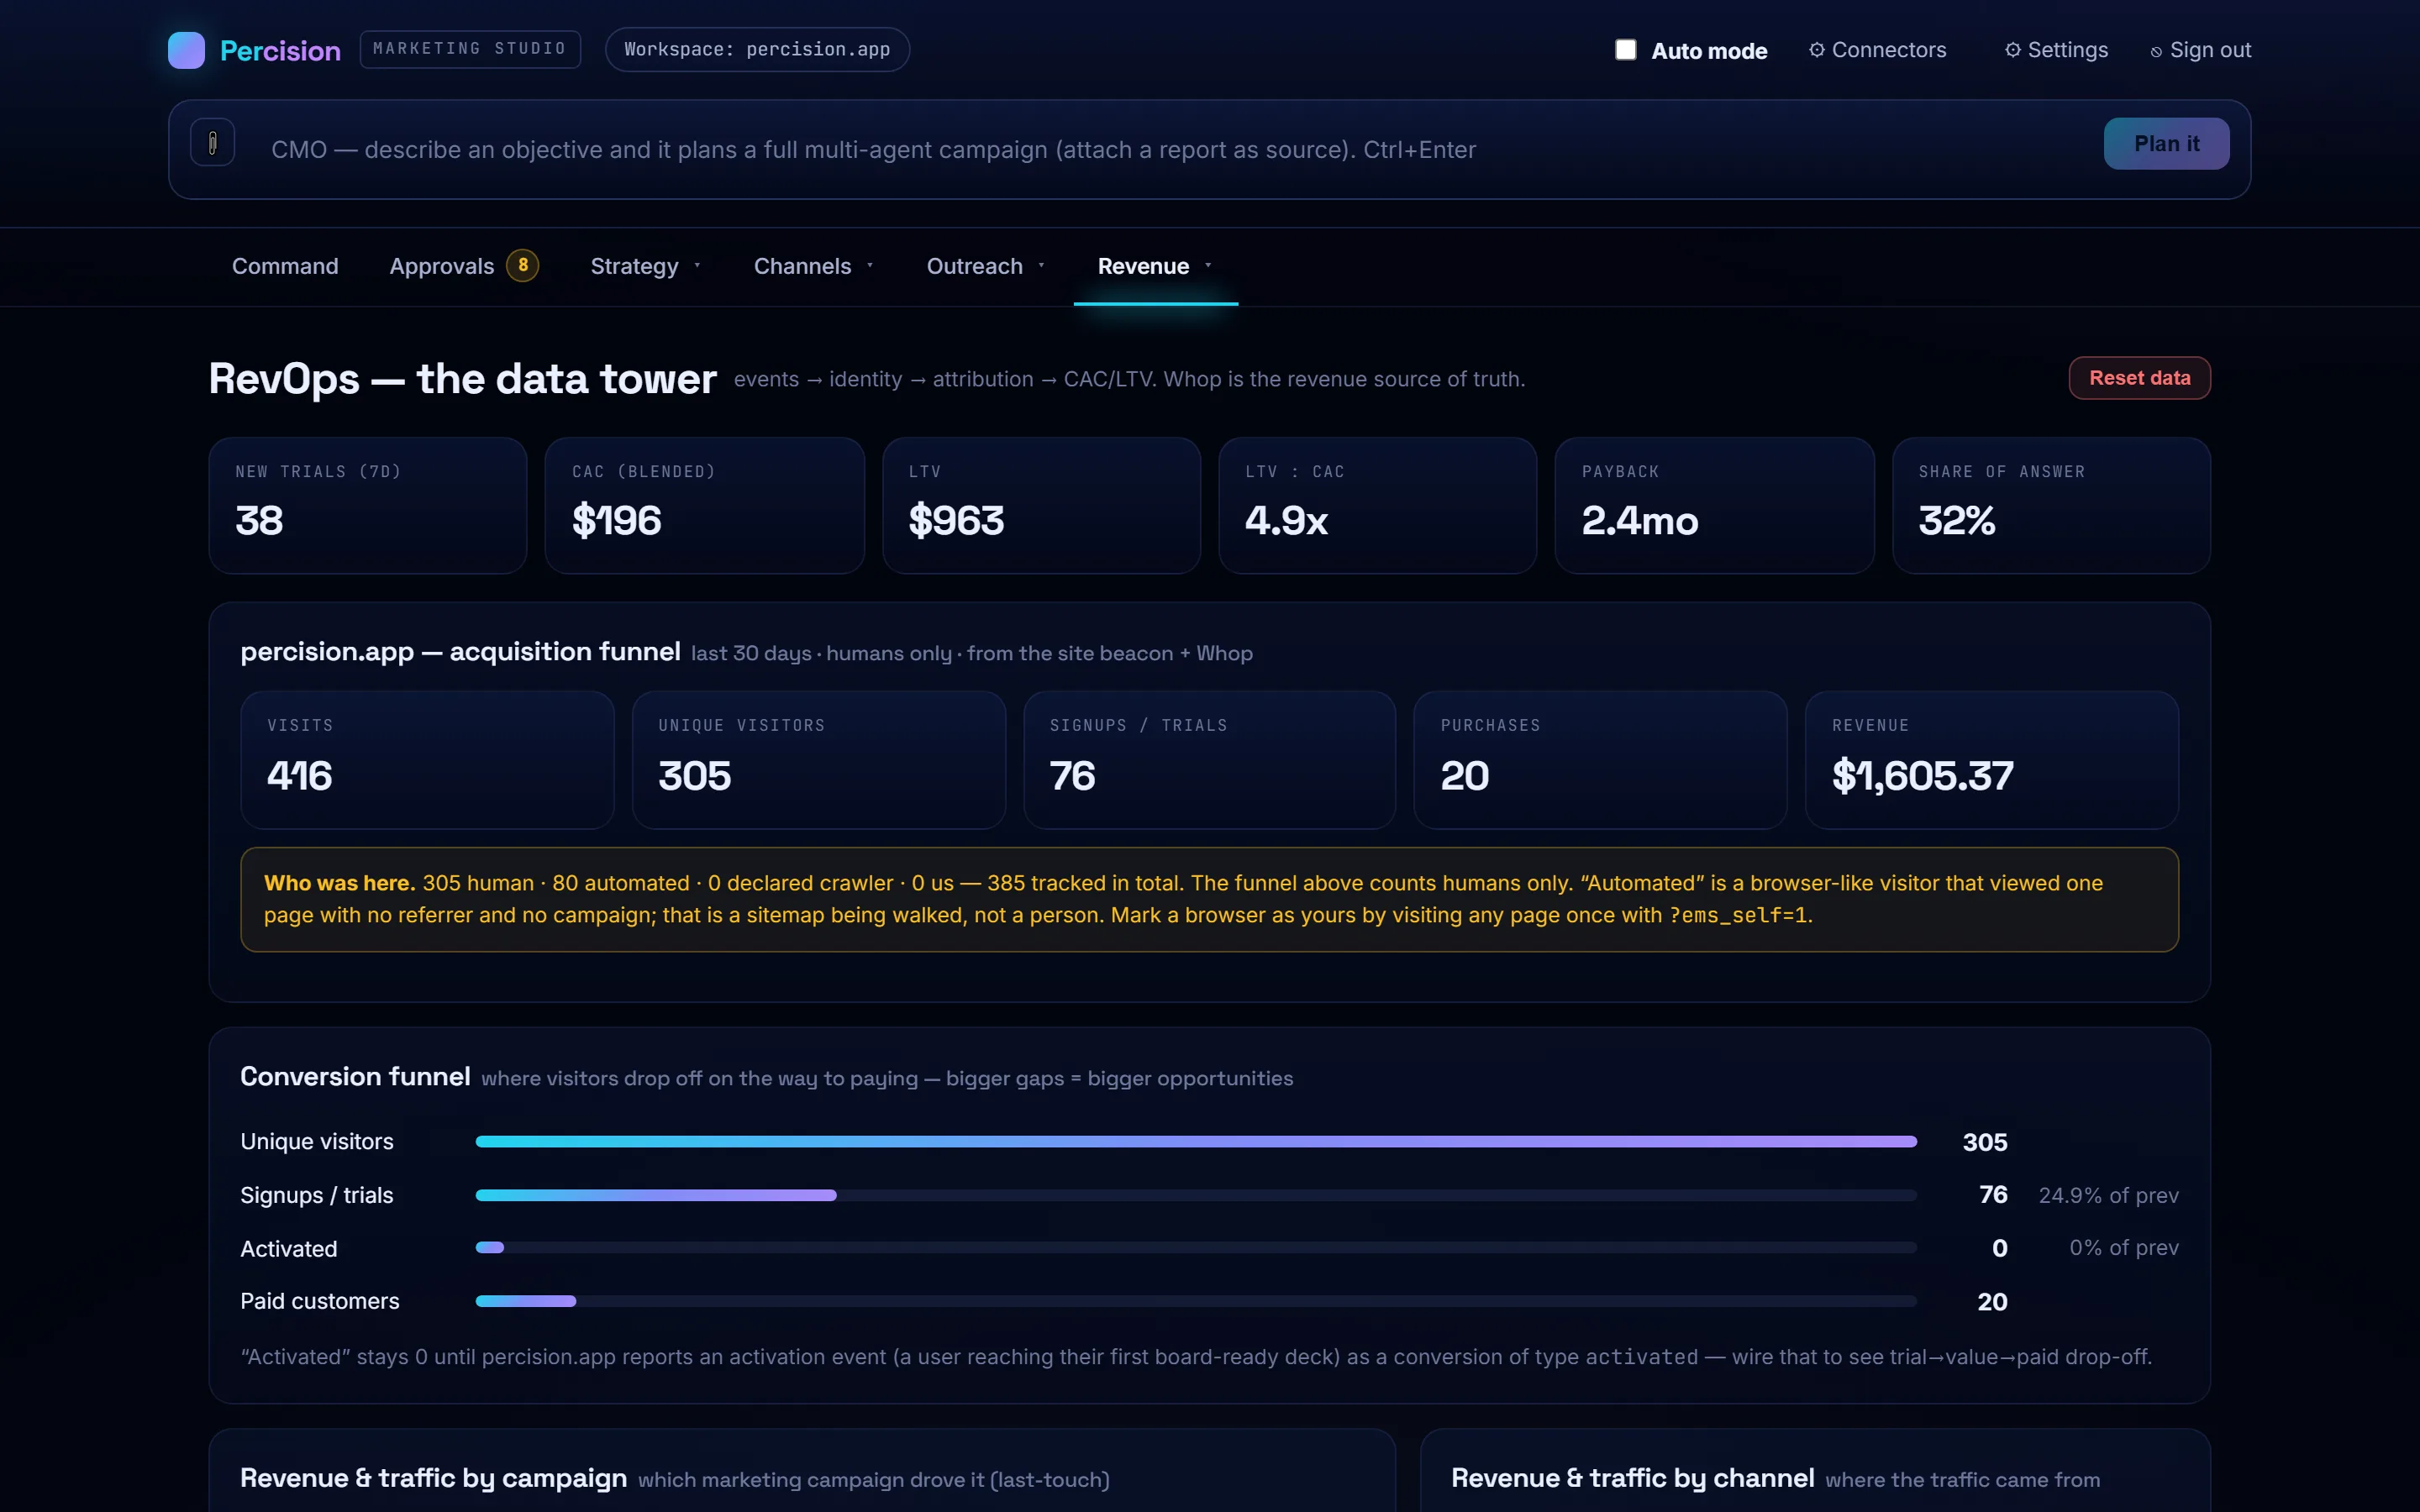Switch to the Outreach tab
This screenshot has height=1512, width=2420.
point(986,266)
